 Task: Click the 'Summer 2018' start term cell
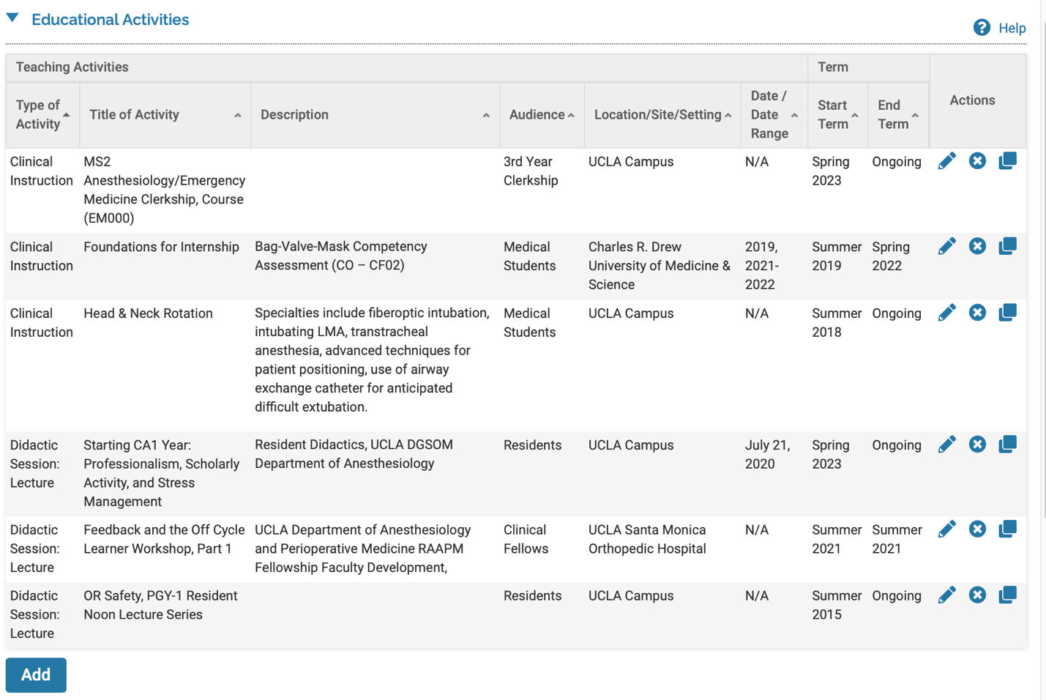(x=837, y=322)
